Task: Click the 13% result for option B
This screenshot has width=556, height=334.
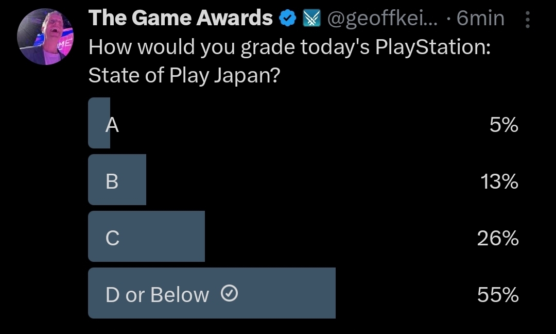Action: (499, 181)
